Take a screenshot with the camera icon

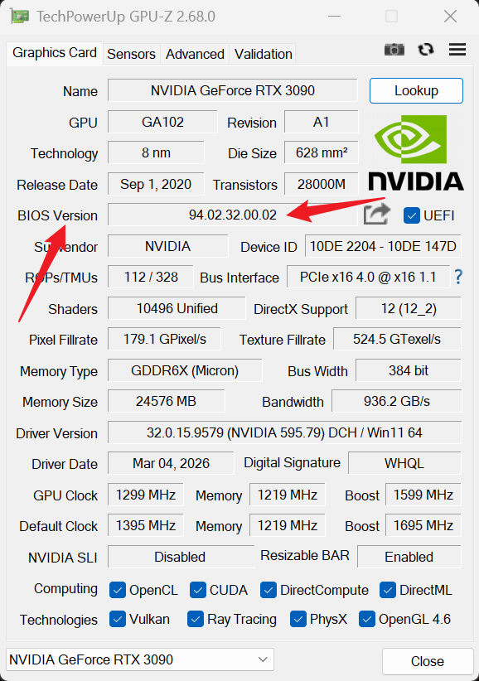[x=394, y=50]
